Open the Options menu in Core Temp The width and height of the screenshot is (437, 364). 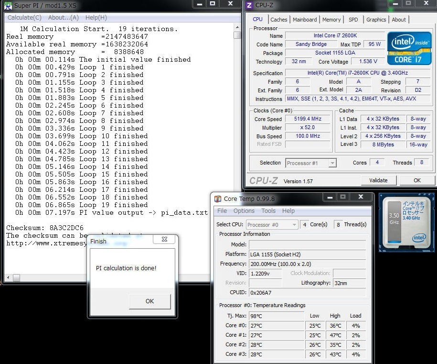[x=244, y=211]
